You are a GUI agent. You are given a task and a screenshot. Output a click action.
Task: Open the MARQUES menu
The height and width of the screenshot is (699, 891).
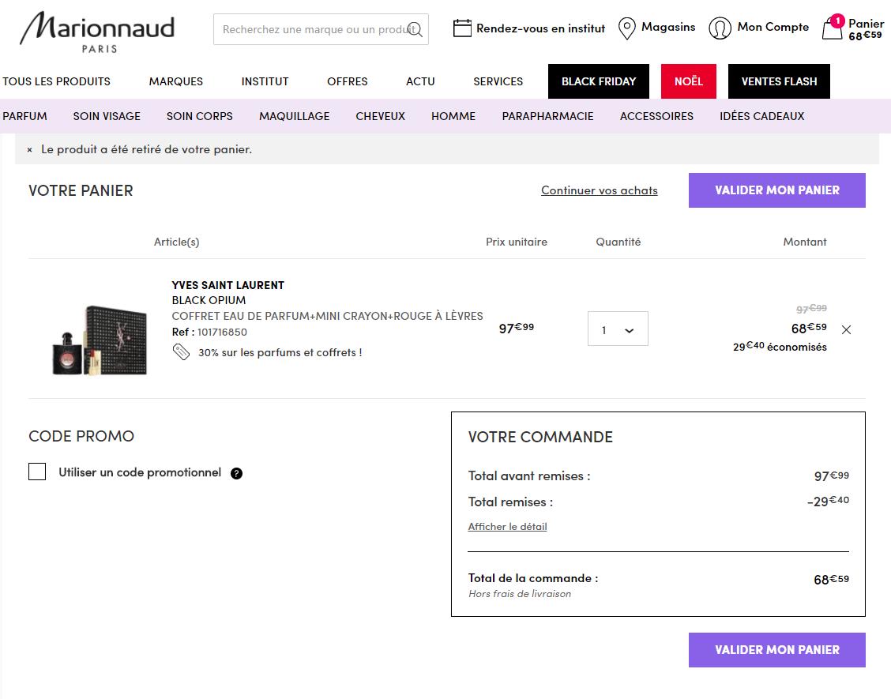pyautogui.click(x=176, y=81)
